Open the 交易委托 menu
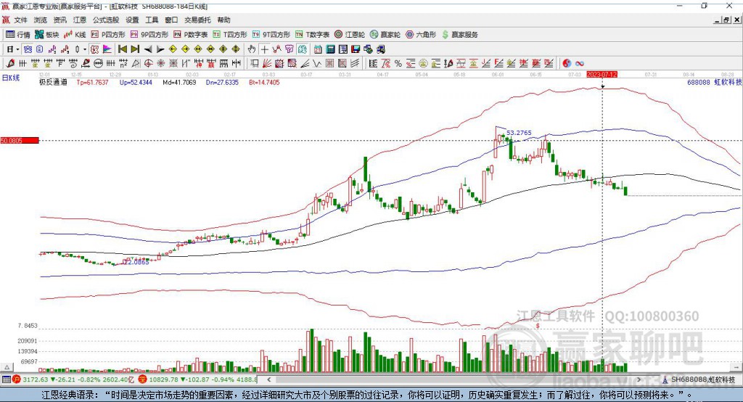Screen dimensions: 743x402 197,20
